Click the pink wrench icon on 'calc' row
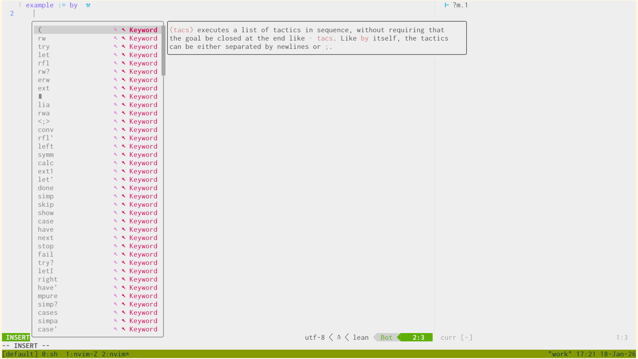This screenshot has width=638, height=359. click(x=115, y=163)
